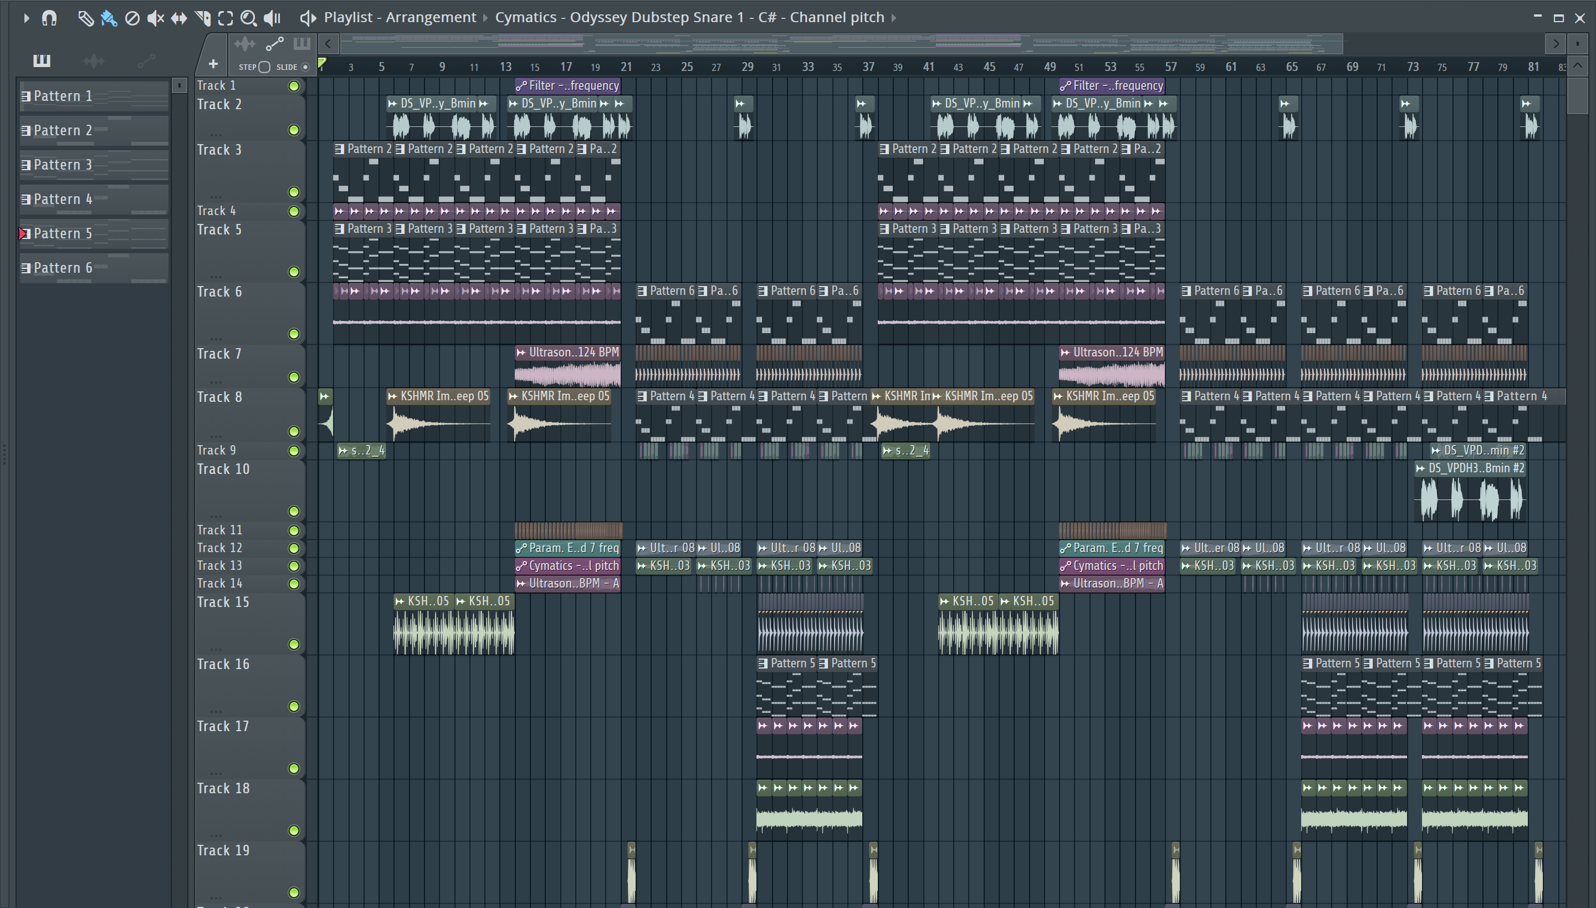
Task: Select the Delete tool
Action: tap(131, 18)
